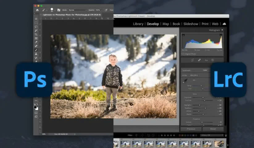Toggle the filter switch at filmstrip bar end
254x148 pixels.
(x=226, y=135)
